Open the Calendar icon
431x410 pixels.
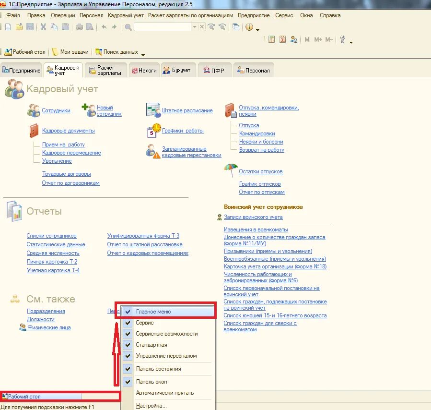[x=282, y=39]
